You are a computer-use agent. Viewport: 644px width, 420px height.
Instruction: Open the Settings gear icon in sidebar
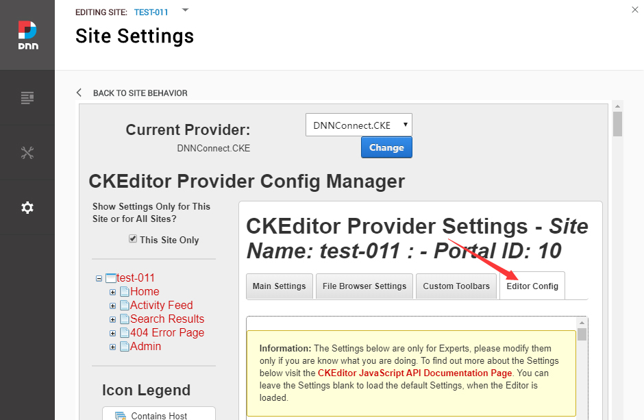tap(27, 208)
